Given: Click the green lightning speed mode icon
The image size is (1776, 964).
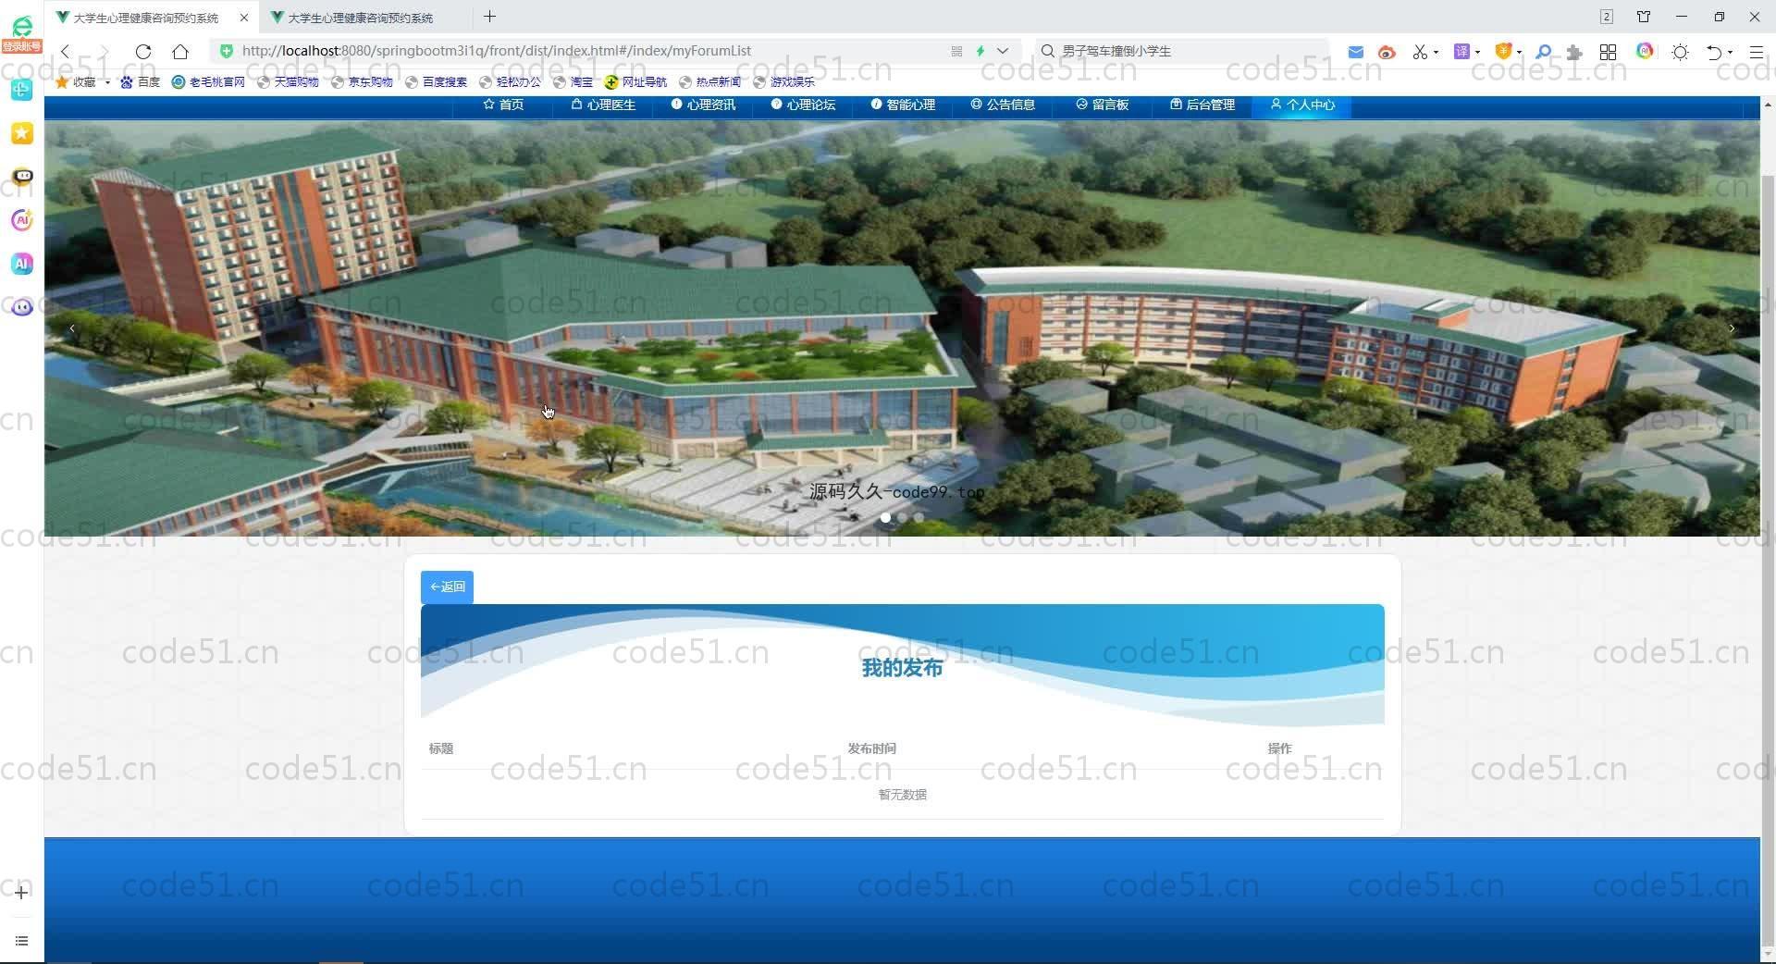Looking at the screenshot, I should point(980,51).
